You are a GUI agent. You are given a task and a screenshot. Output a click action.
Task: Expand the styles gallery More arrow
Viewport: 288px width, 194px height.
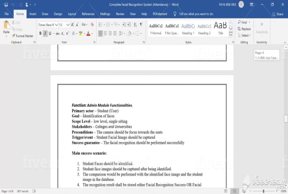tap(231, 35)
